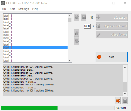
Task: Click the elapsed time 00:00:01
Action: [121, 108]
